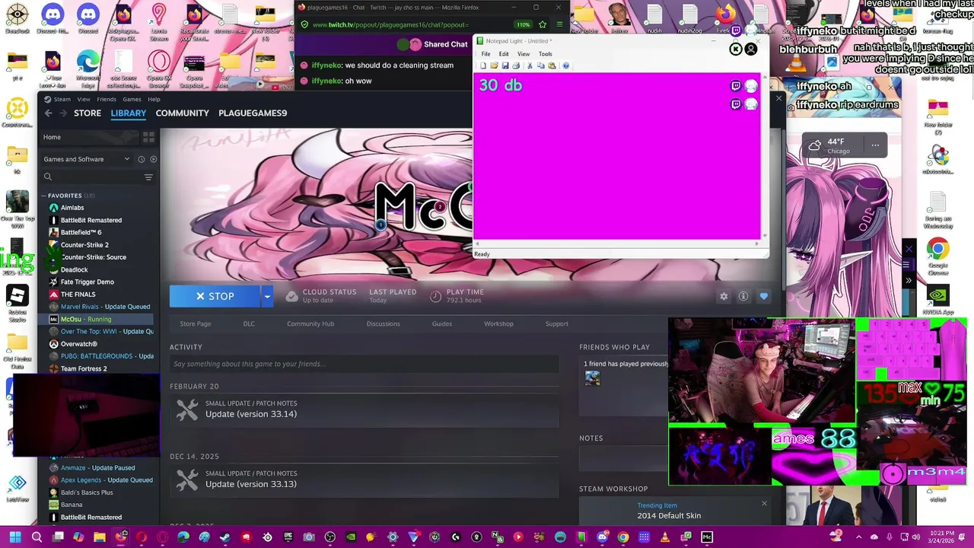Dismiss the trending workshop item card
974x548 pixels.
click(x=764, y=503)
